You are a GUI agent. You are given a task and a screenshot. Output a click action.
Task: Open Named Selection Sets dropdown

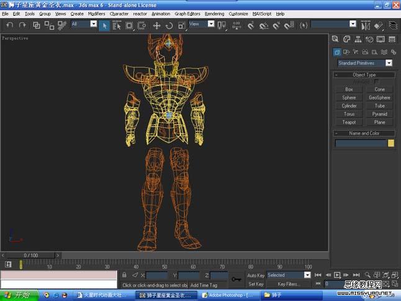click(353, 24)
